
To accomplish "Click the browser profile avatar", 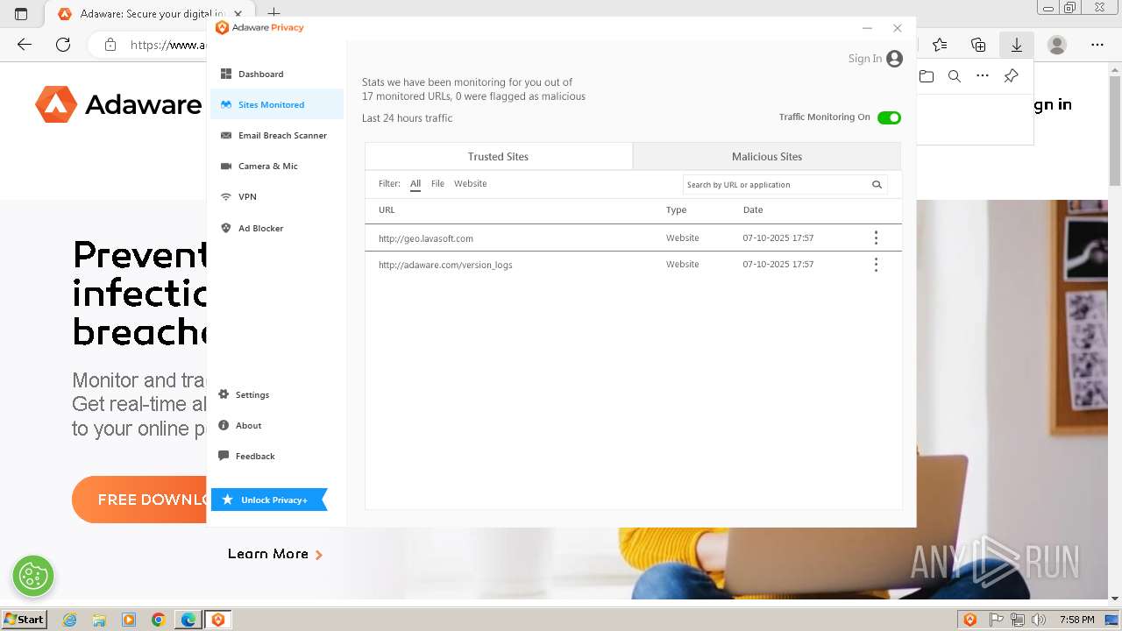I will [1057, 45].
